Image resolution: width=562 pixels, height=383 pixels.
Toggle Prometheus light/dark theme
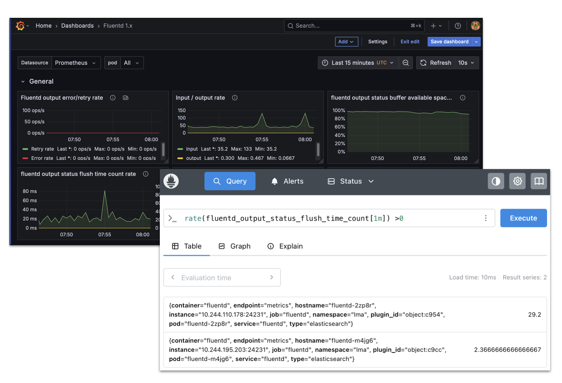point(496,181)
